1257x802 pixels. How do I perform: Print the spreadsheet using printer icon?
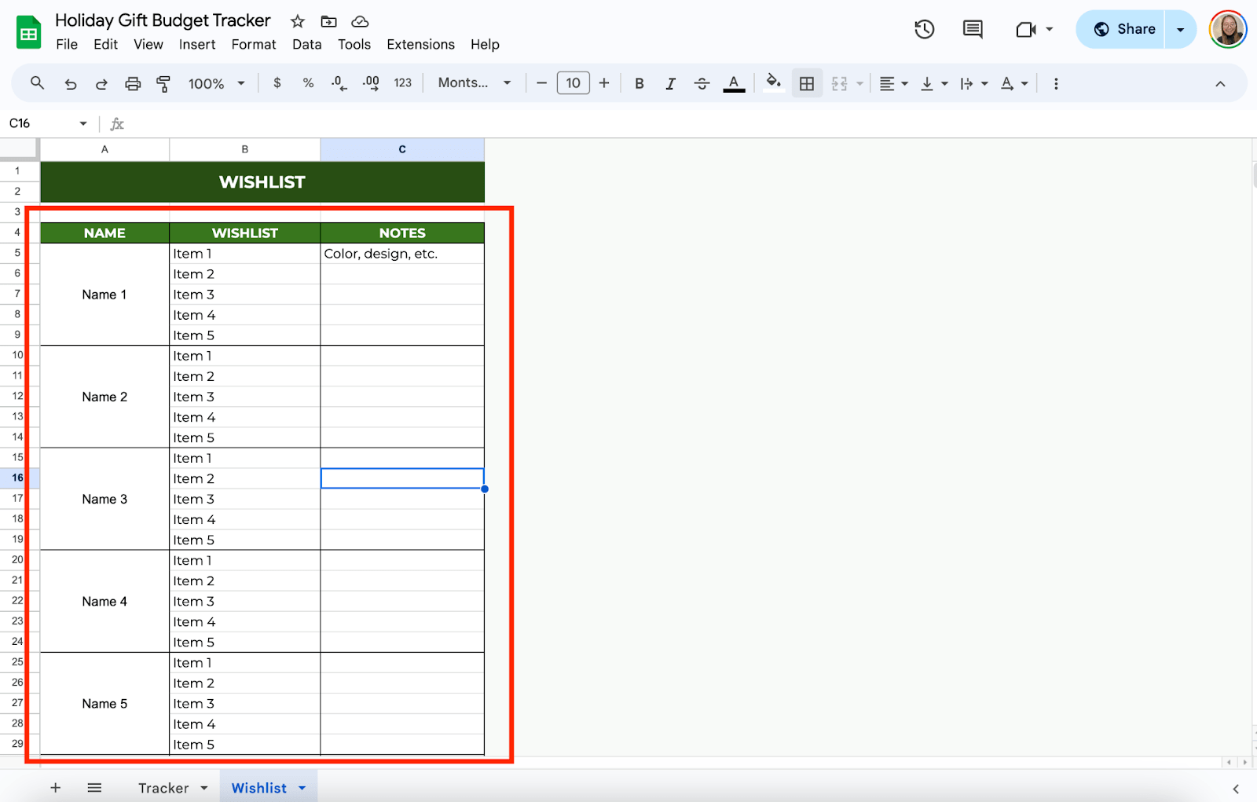[133, 83]
